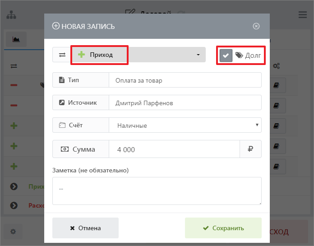Click the hierarchy tree icon at top left
The width and height of the screenshot is (314, 246).
[x=11, y=15]
